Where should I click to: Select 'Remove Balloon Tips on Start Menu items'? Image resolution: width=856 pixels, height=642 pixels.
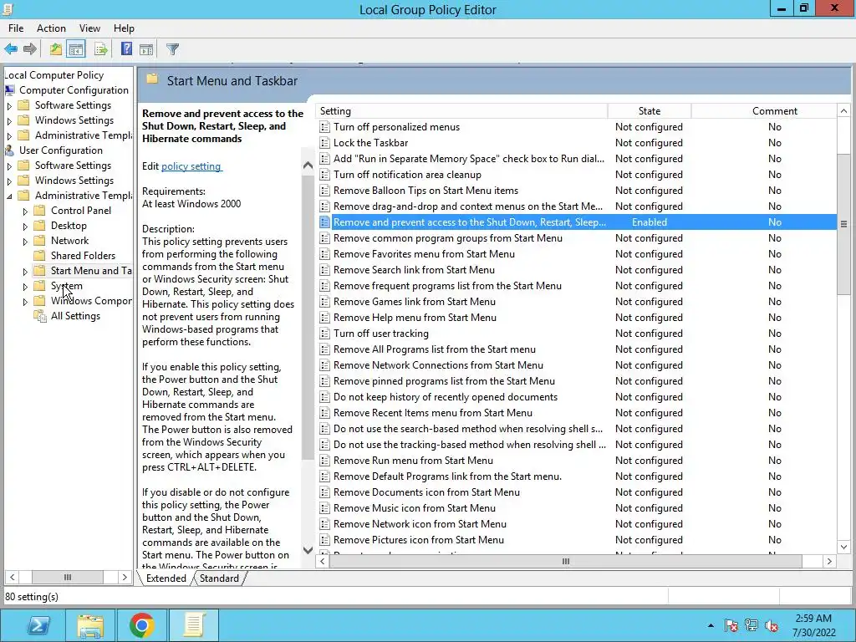click(425, 191)
